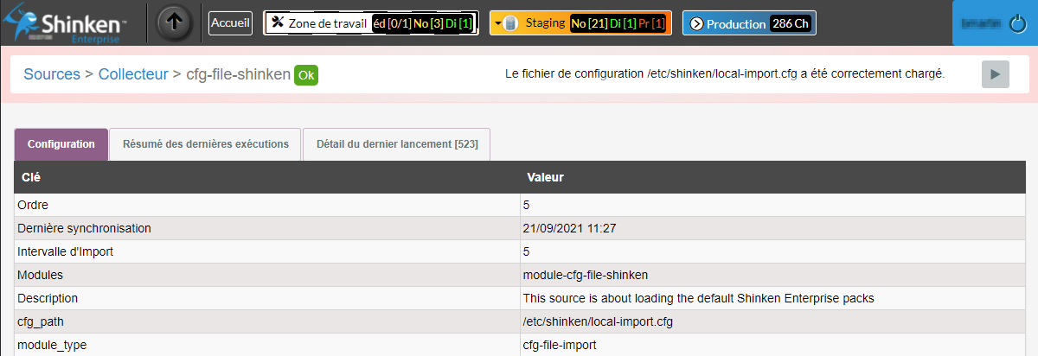Viewport: 1038px width, 356px height.
Task: Follow the Collecteur breadcrumb link
Action: [x=133, y=74]
